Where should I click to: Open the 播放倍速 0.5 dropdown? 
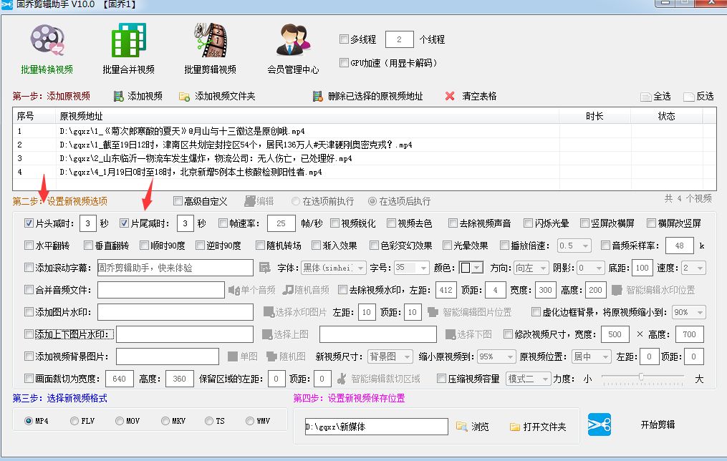[574, 246]
